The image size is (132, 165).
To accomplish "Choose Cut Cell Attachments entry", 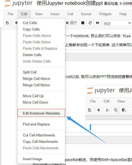I will pos(41,135).
